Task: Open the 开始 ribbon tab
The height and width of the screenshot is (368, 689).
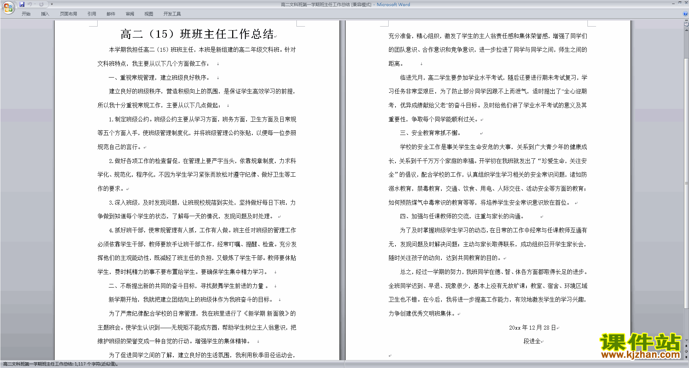Action: tap(26, 14)
